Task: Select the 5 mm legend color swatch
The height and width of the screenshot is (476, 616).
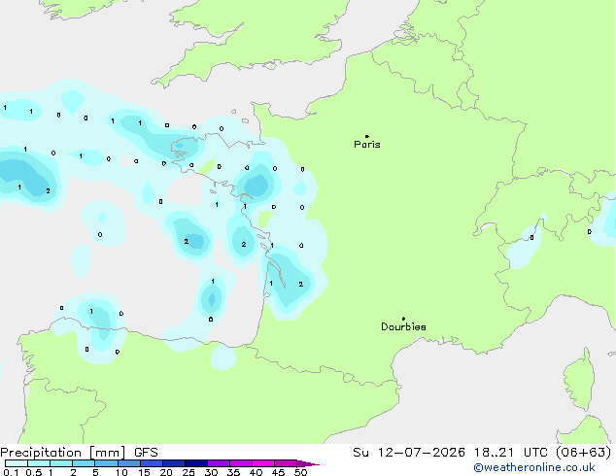Action: point(106,463)
